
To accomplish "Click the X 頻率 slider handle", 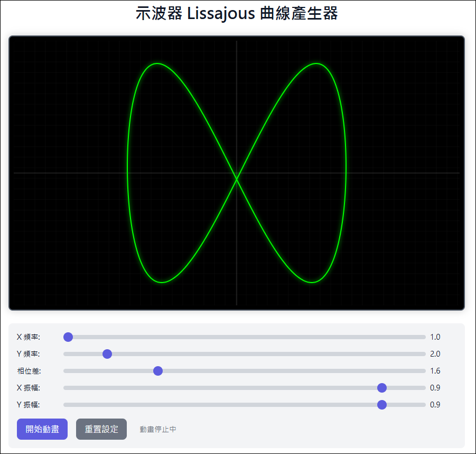I will click(68, 337).
